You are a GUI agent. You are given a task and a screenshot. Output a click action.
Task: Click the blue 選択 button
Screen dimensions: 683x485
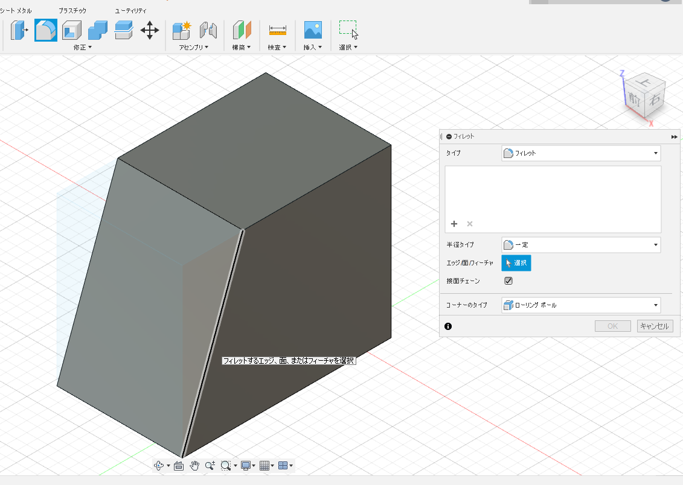[516, 263]
